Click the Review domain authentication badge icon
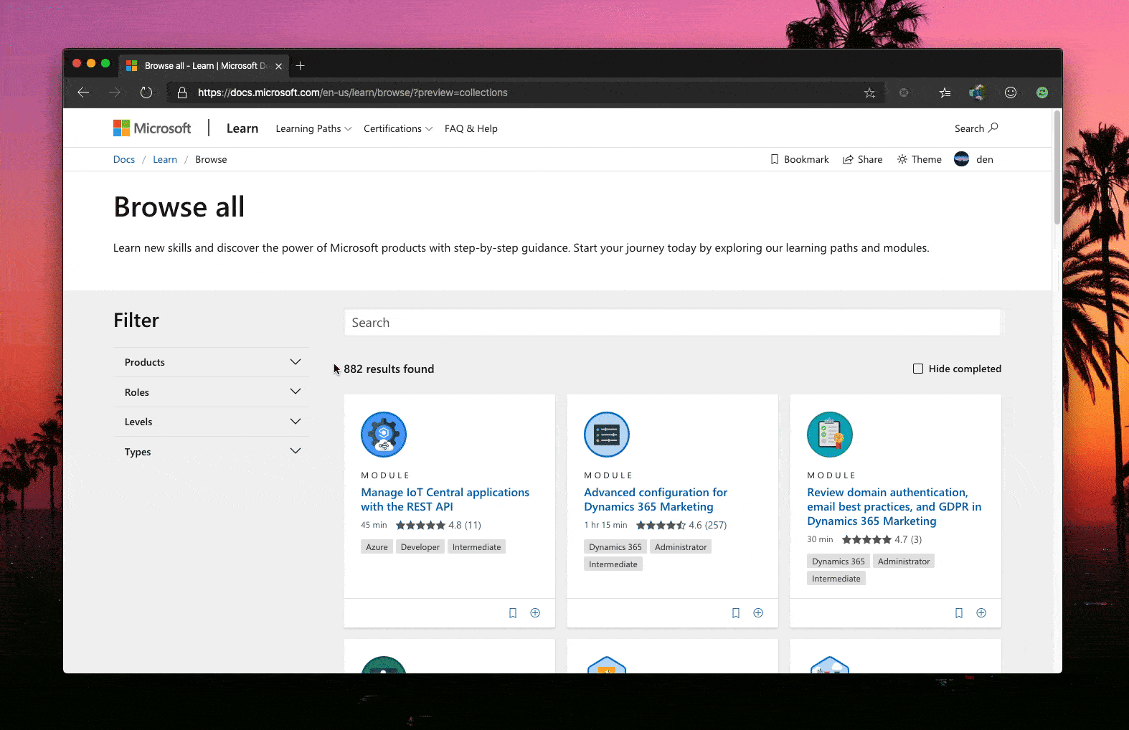The width and height of the screenshot is (1129, 730). 830,435
